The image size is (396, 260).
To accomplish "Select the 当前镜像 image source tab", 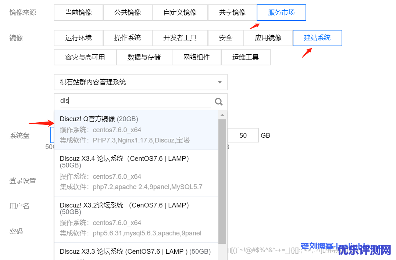I will click(79, 12).
